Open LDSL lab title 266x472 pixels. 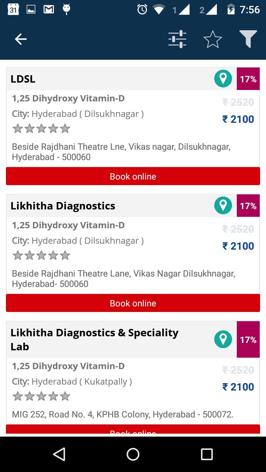point(23,79)
